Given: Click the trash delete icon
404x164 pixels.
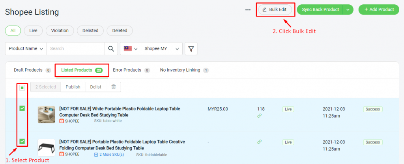Looking at the screenshot, I should [x=113, y=87].
